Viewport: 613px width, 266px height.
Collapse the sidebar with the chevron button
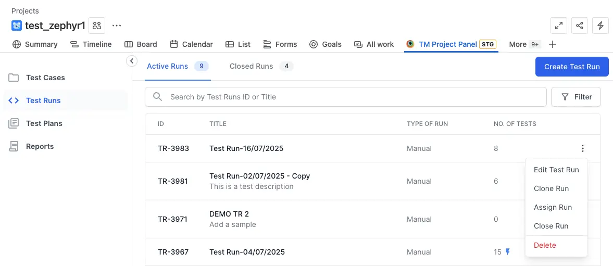point(132,61)
